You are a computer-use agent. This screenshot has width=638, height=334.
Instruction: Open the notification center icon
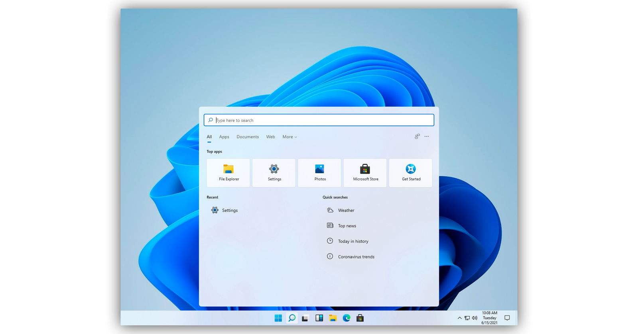tap(507, 318)
